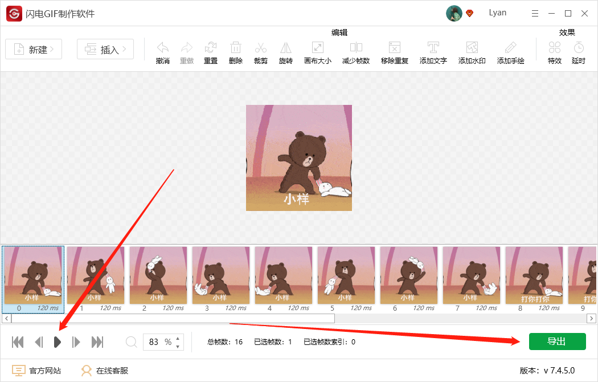Open the 延时 delay timer tool
The width and height of the screenshot is (598, 382).
(x=579, y=48)
